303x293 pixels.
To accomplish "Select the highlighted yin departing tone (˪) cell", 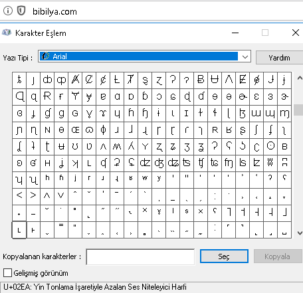I will coord(19,230).
